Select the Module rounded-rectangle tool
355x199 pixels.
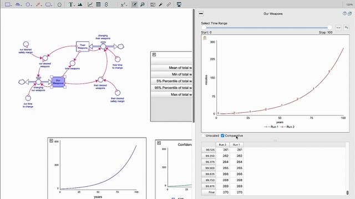pos(48,4)
